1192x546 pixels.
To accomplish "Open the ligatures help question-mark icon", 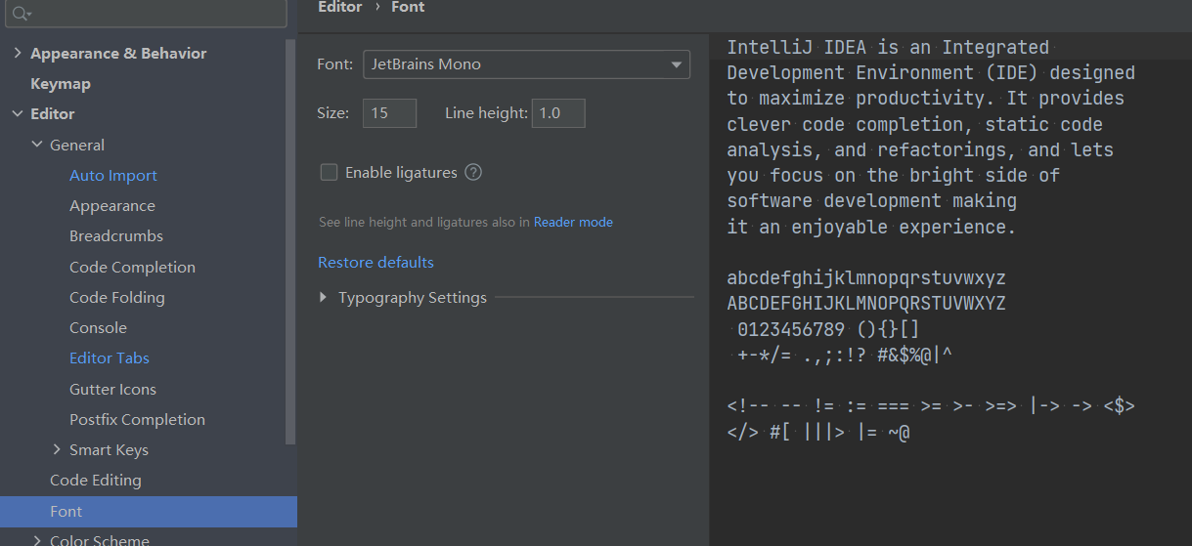I will (473, 173).
